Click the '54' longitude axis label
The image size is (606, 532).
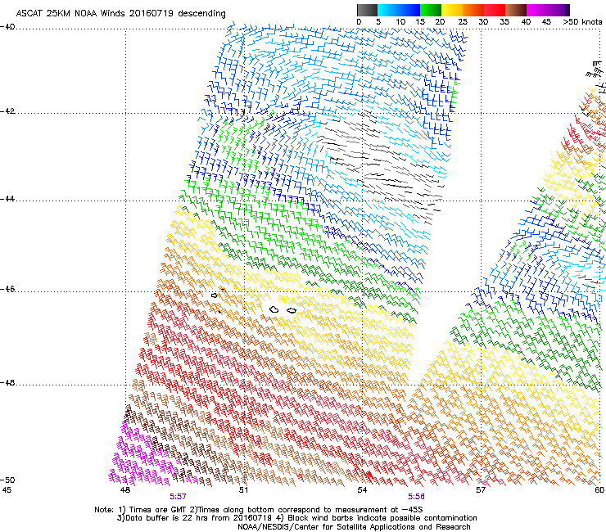point(362,490)
